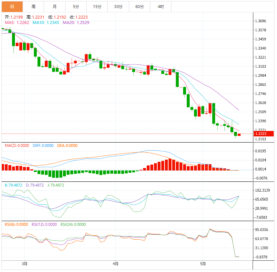Switch to the 月 monthly tab
Screen dimensions: 277x272
[55, 7]
